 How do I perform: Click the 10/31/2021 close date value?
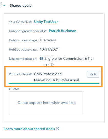[49, 49]
